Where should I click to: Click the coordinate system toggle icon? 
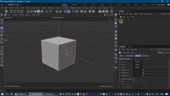click(x=22, y=11)
